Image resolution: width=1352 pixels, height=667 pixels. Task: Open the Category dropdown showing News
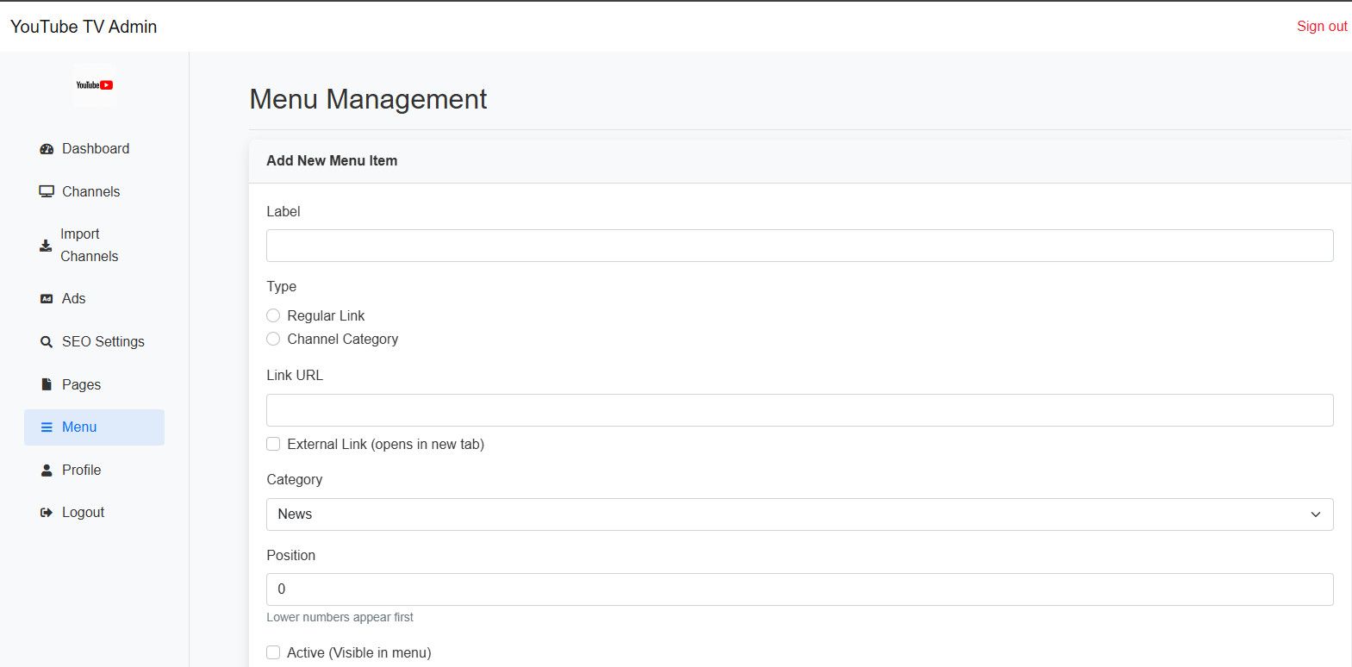(x=799, y=514)
